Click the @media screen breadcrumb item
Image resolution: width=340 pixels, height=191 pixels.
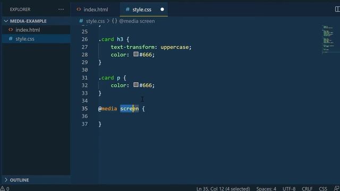click(x=137, y=21)
